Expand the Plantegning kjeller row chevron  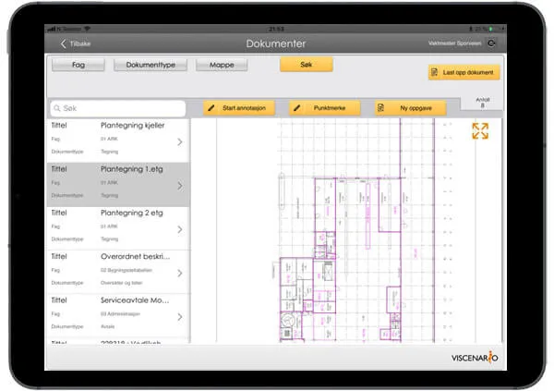pos(180,142)
